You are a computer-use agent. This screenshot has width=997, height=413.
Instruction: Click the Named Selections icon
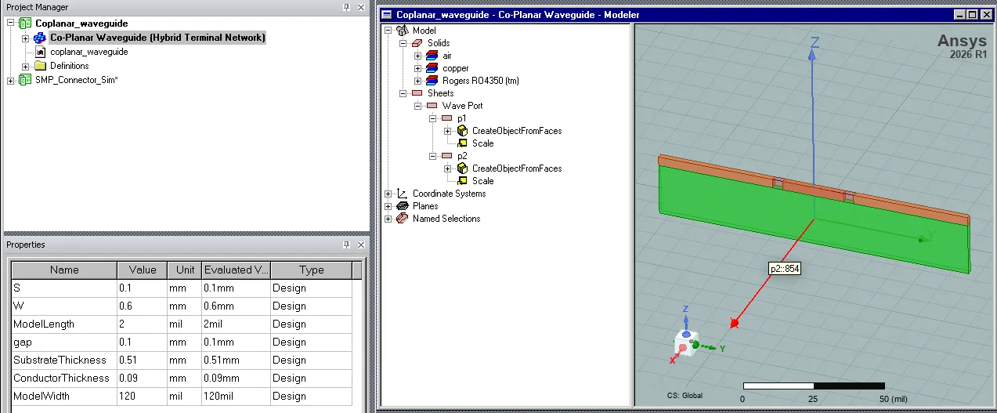tap(403, 219)
